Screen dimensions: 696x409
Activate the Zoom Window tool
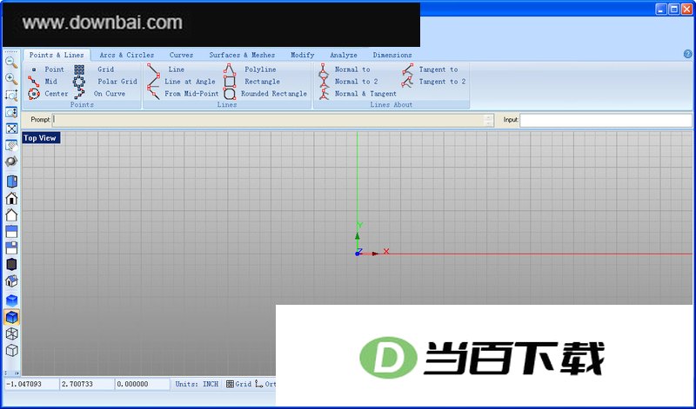11,96
